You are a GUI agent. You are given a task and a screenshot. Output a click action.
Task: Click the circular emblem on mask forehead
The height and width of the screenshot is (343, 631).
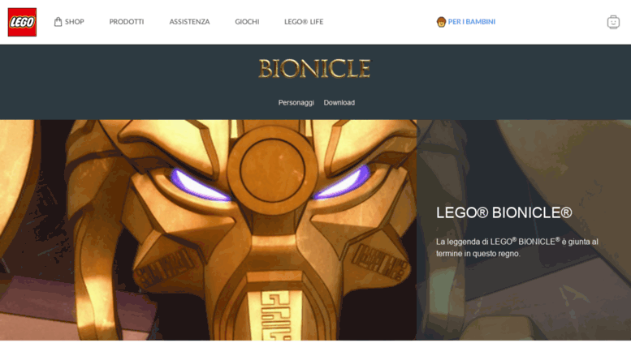pyautogui.click(x=272, y=170)
